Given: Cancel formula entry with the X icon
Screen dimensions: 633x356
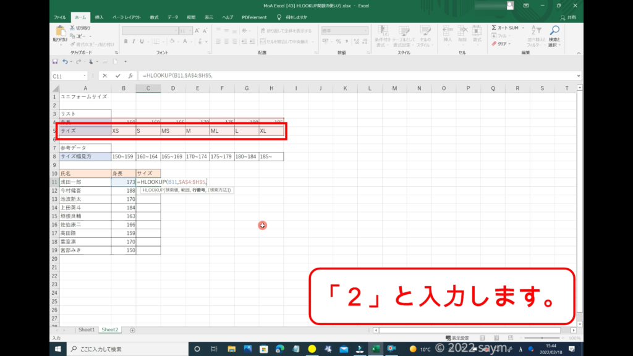Looking at the screenshot, I should pyautogui.click(x=104, y=75).
